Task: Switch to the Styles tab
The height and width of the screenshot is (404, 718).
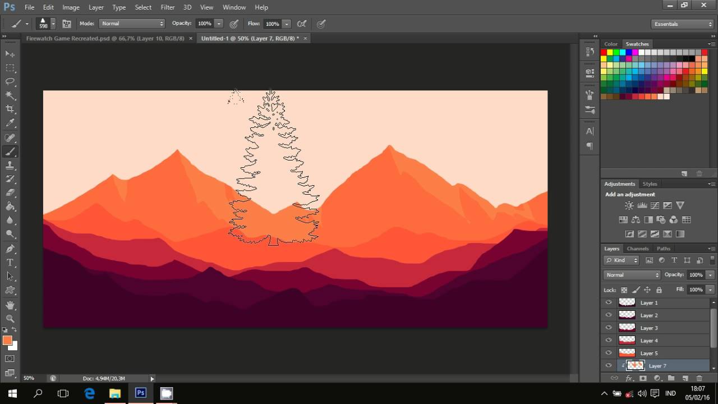Action: click(650, 184)
